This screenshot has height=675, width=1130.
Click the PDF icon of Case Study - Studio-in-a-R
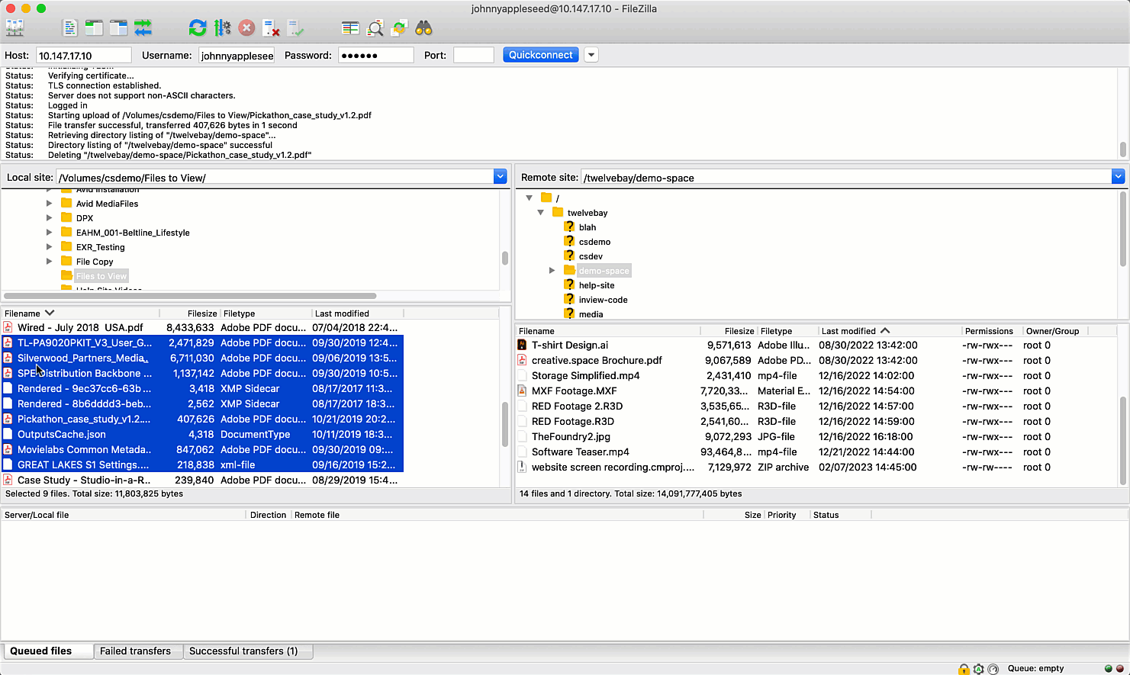pos(8,480)
